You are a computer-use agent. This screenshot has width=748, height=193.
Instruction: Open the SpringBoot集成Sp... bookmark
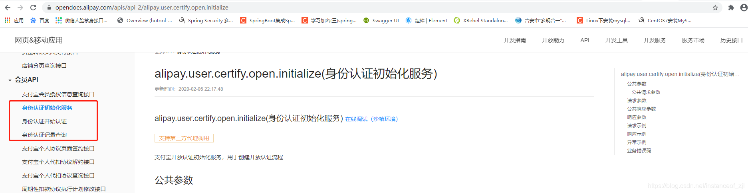coord(268,20)
